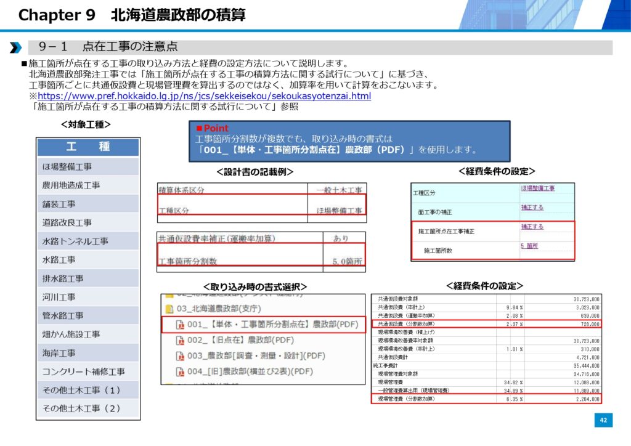
Task: Click ほ場整備工事 link in 工種区分 row
Action: (x=537, y=189)
